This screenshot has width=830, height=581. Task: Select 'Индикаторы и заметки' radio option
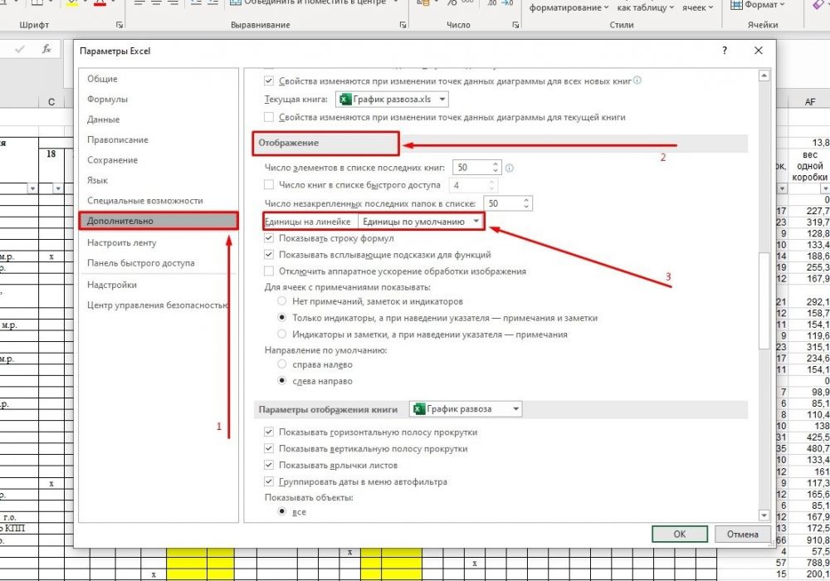(282, 334)
